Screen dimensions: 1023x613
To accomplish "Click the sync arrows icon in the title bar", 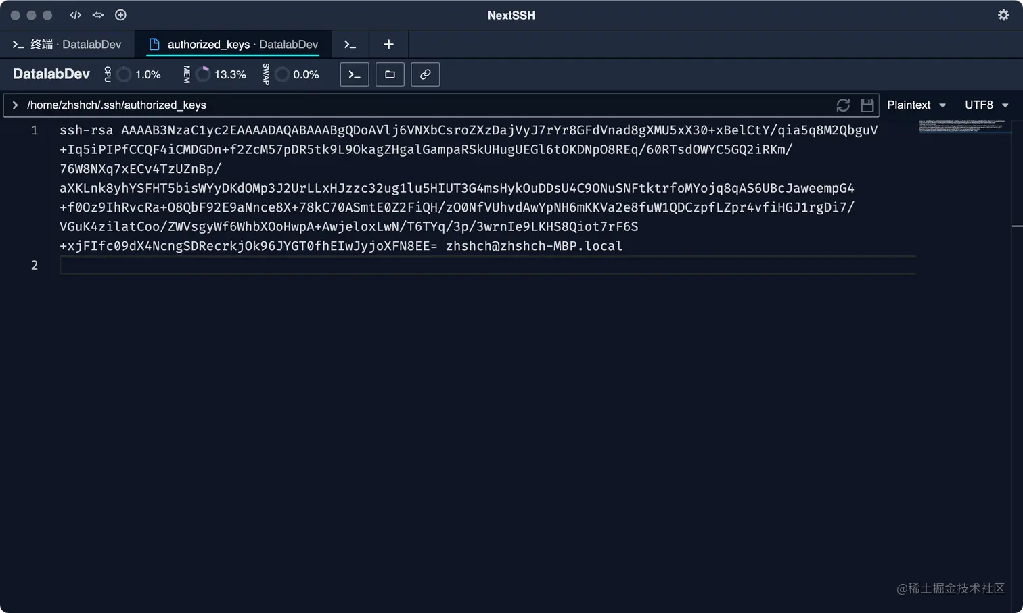I will (97, 15).
